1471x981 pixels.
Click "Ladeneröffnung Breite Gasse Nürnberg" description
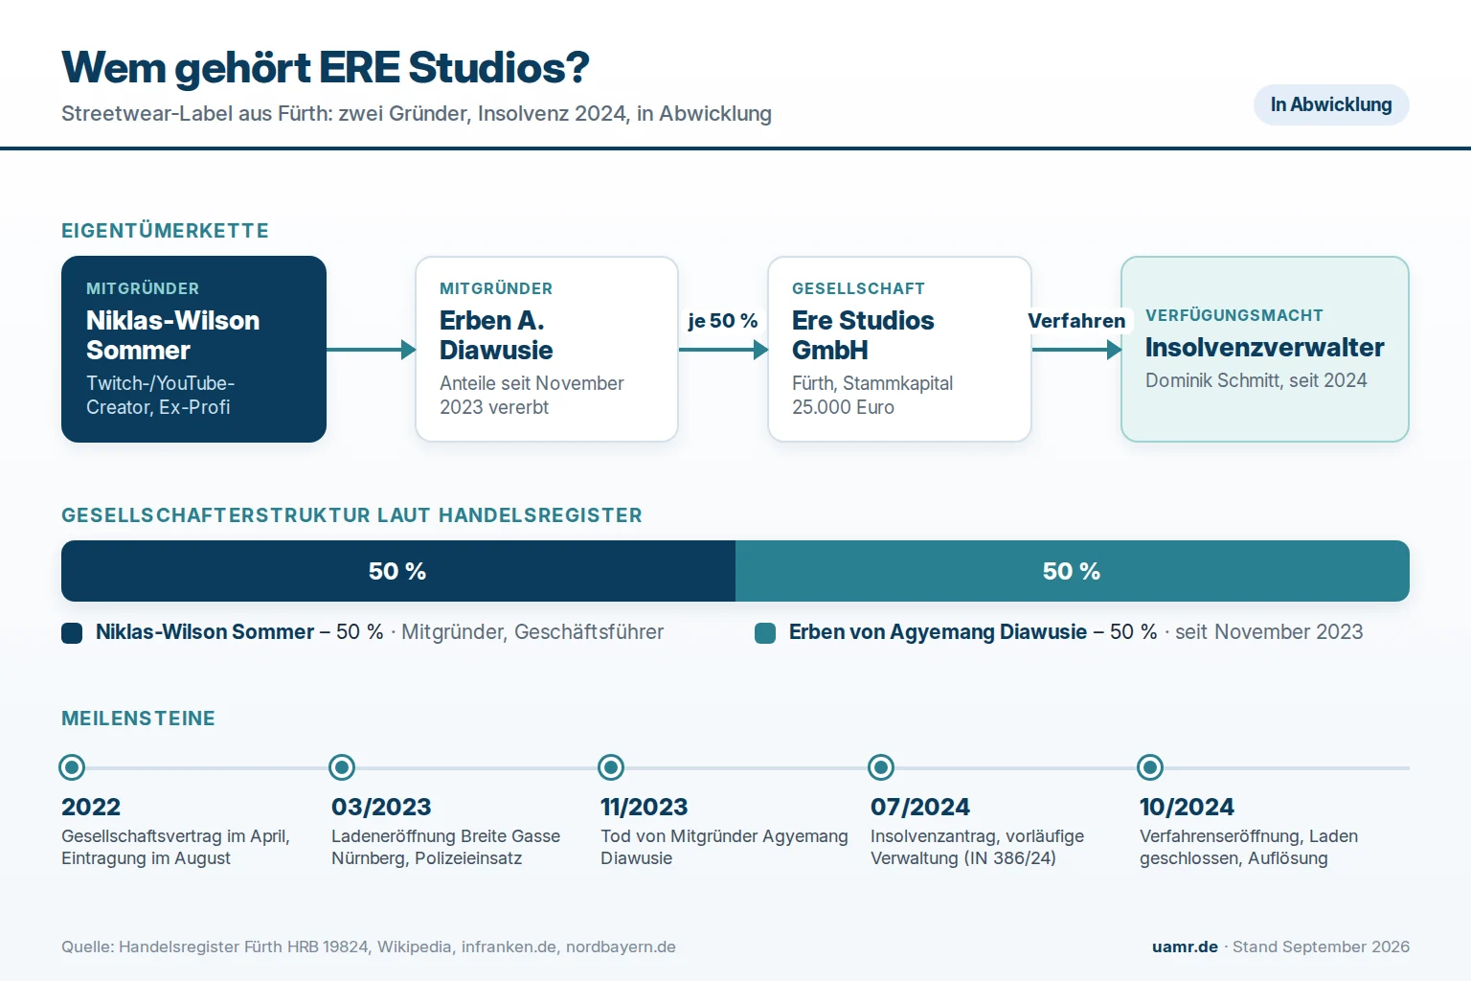pos(445,847)
